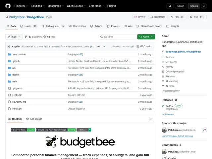Click the docker folder icon
212x159 pixels.
[x=9, y=75]
